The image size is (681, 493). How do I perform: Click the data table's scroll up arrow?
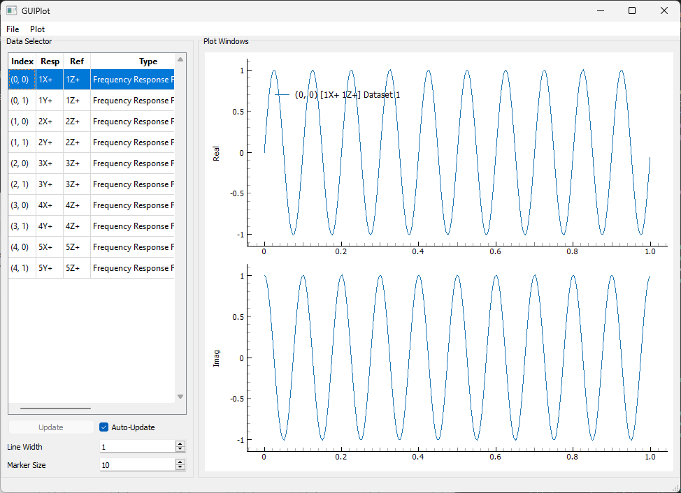coord(180,60)
